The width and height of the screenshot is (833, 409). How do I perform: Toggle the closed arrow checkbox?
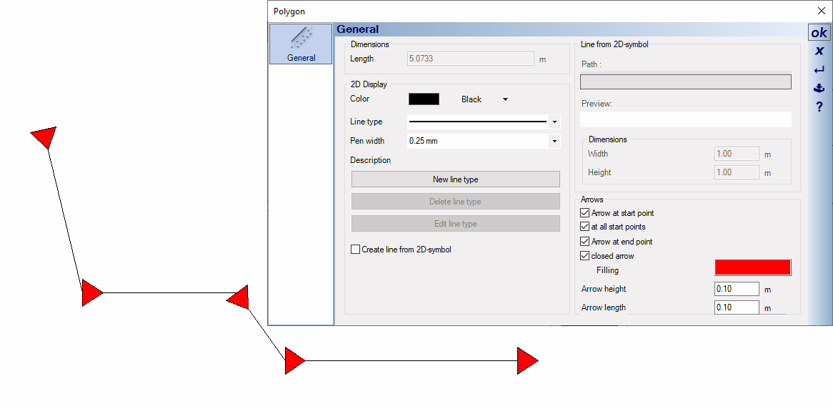(586, 256)
